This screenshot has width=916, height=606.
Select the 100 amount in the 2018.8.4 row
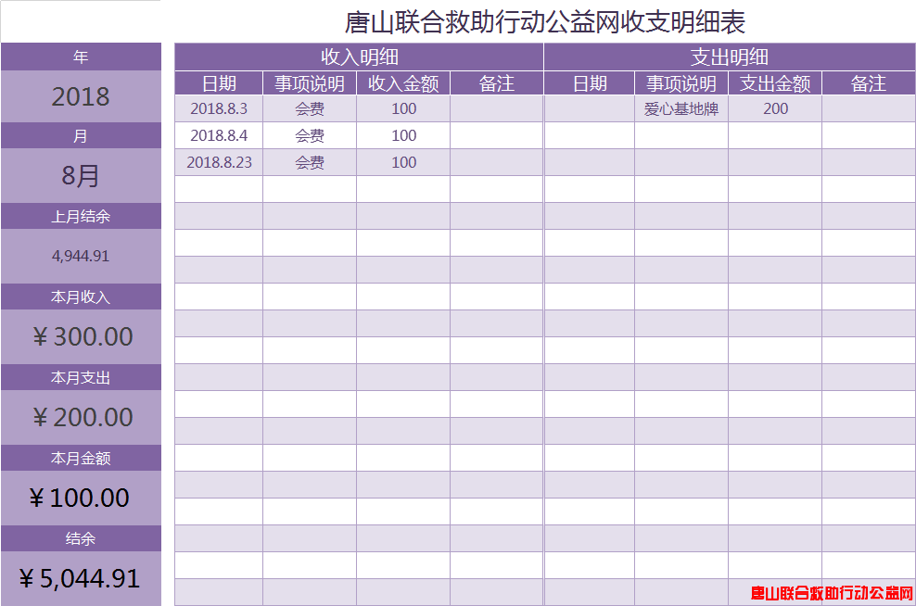[x=403, y=135]
